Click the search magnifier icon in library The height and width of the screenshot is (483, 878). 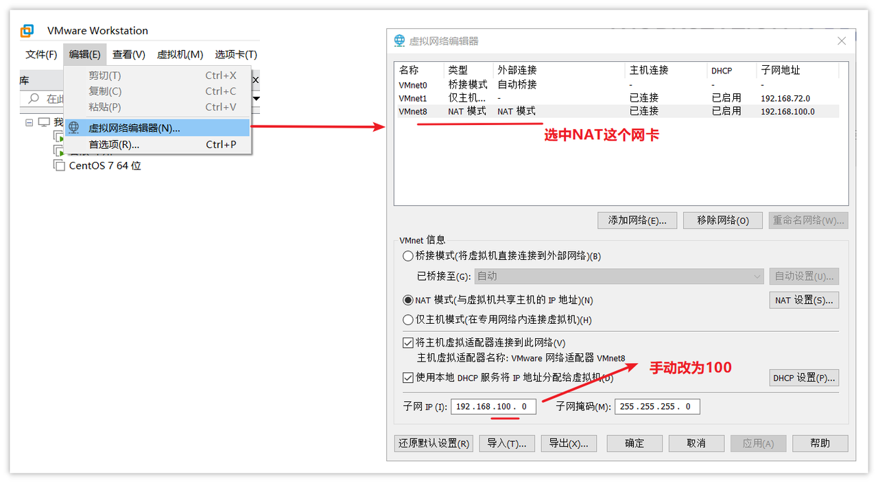point(33,99)
